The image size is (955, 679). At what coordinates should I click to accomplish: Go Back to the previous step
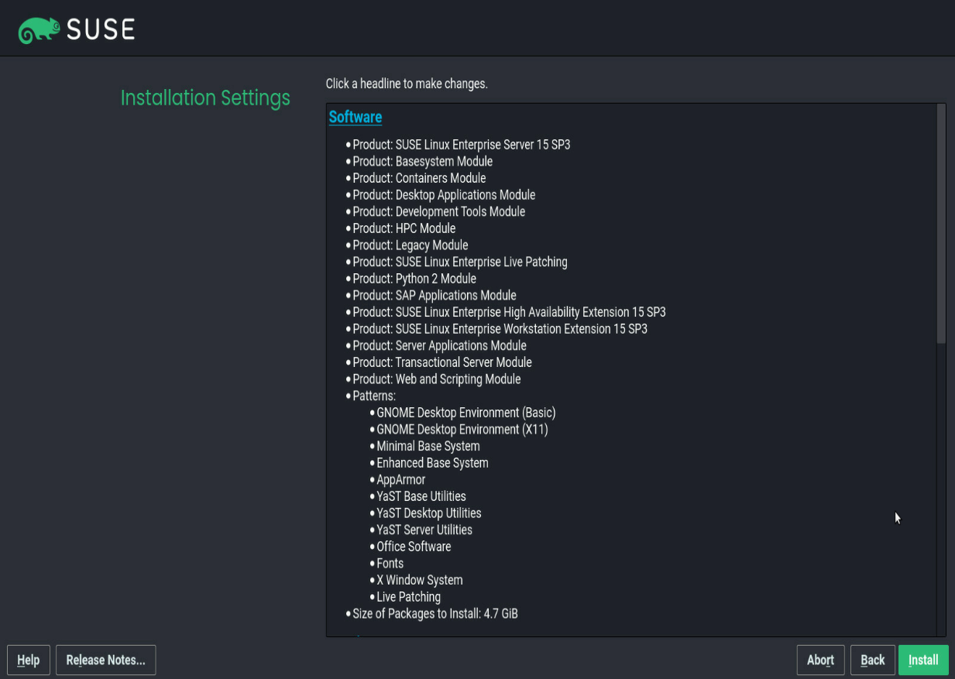[872, 660]
